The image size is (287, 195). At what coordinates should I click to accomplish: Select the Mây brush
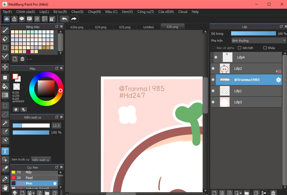click(34, 172)
